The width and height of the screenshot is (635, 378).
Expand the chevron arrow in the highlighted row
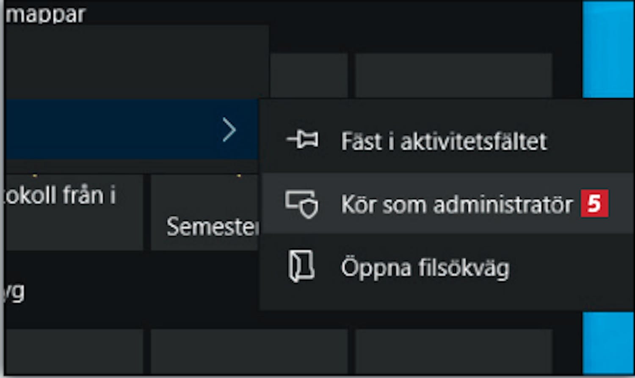tap(229, 130)
